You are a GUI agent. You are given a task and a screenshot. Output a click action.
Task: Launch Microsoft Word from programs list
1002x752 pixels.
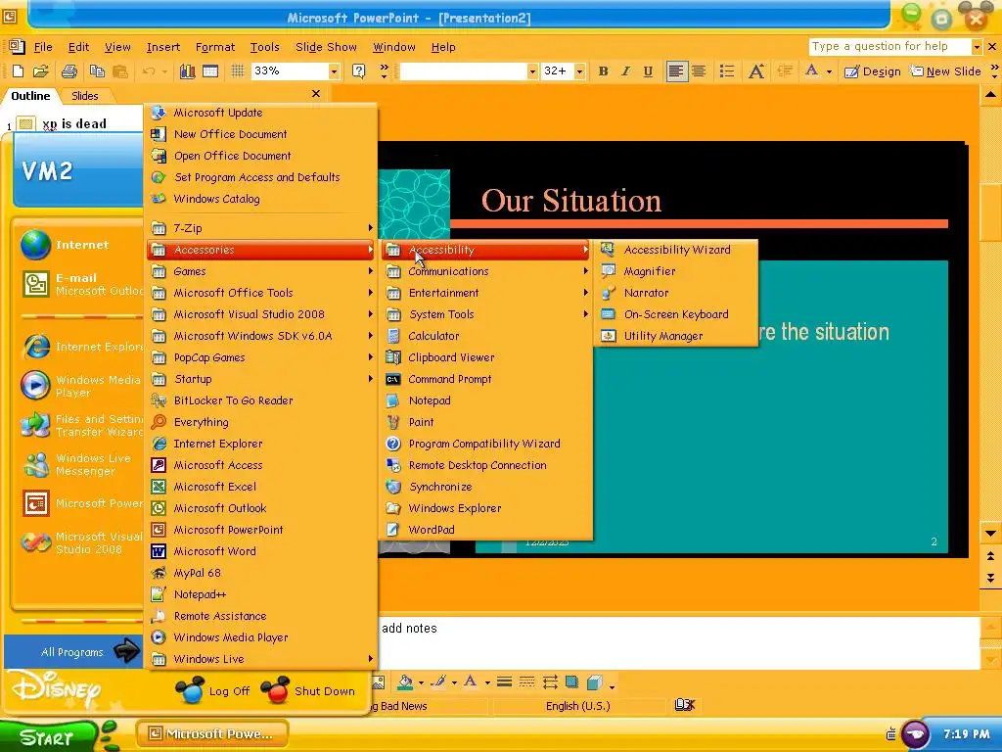261,551
